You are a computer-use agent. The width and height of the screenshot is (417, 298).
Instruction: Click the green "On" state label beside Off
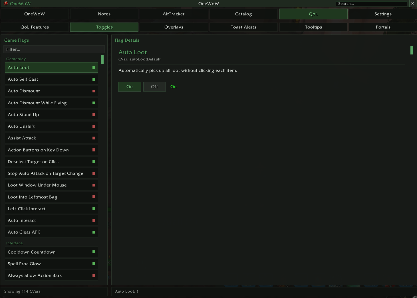174,87
